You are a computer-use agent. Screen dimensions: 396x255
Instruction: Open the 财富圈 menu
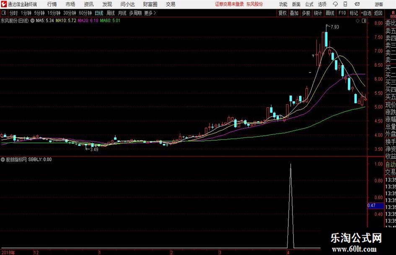click(x=150, y=4)
